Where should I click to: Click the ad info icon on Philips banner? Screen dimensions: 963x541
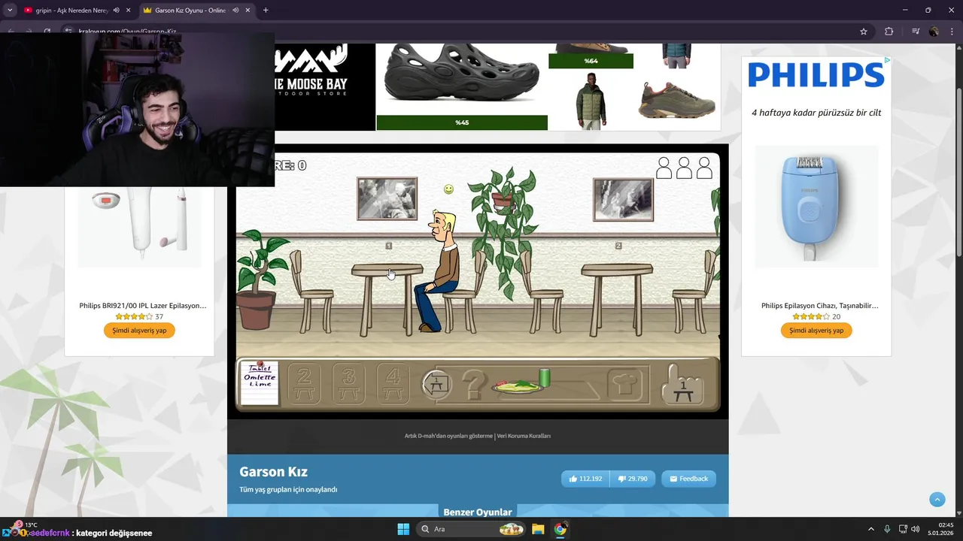(887, 60)
